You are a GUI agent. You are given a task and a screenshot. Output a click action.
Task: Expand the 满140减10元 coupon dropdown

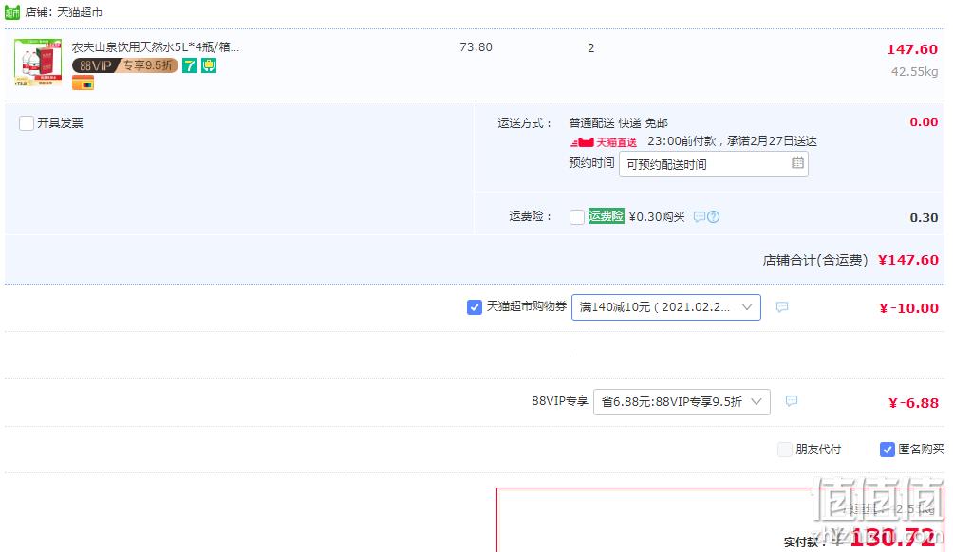click(x=666, y=307)
